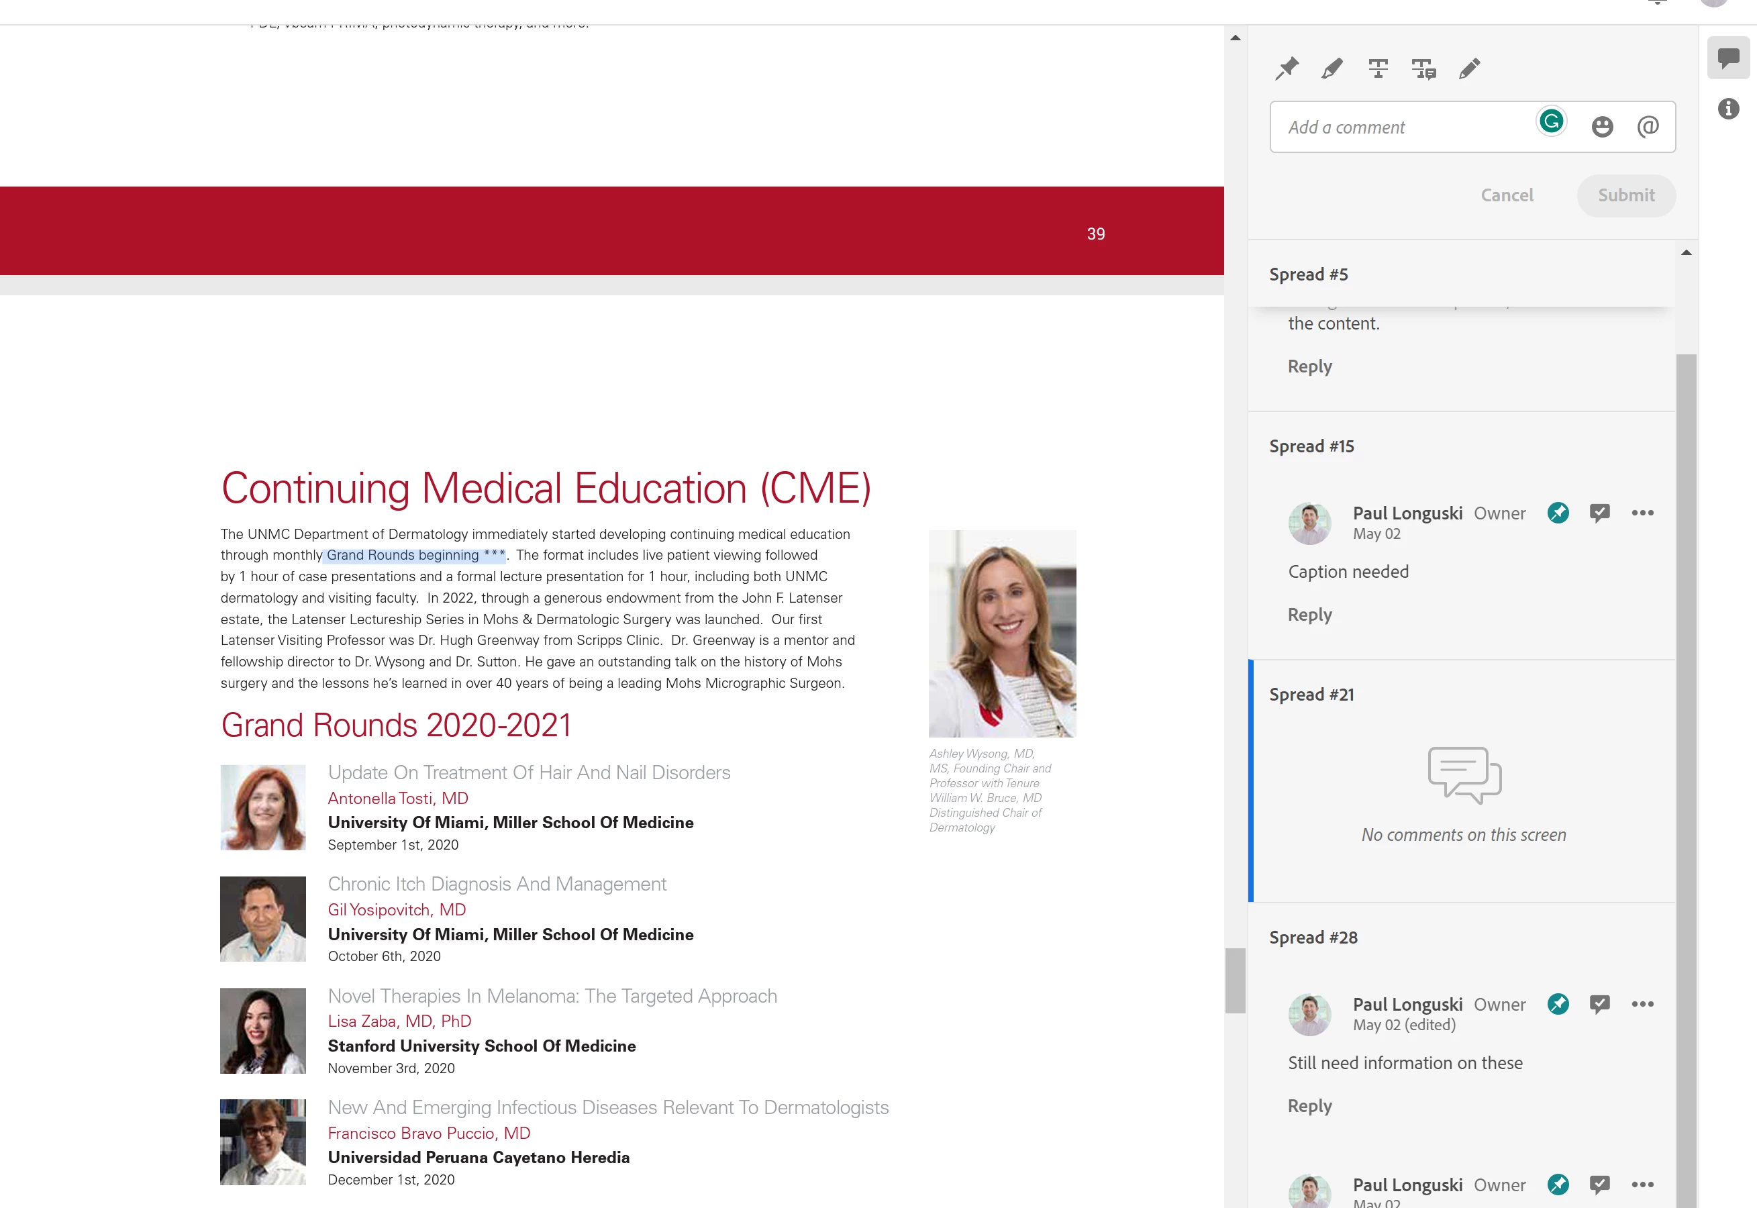Reply to the 'Caption needed' comment
The width and height of the screenshot is (1757, 1208).
click(1310, 615)
